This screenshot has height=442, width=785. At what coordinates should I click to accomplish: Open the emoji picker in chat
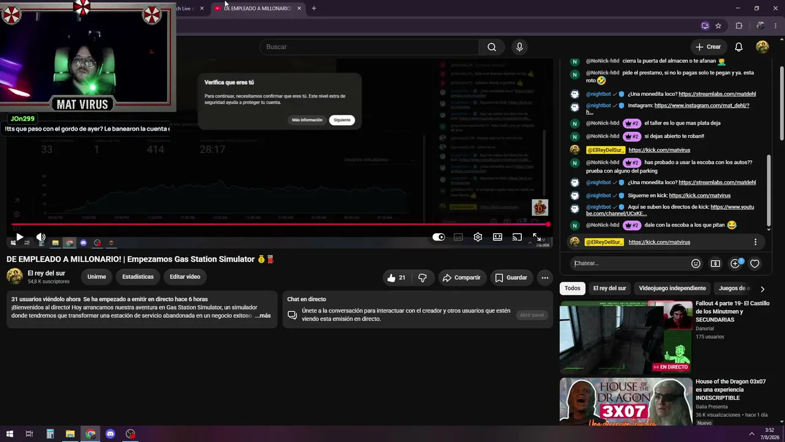[x=696, y=263]
